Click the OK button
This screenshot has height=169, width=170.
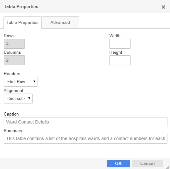click(x=118, y=163)
